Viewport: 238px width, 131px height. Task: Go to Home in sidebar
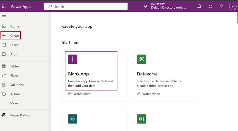(x=15, y=27)
